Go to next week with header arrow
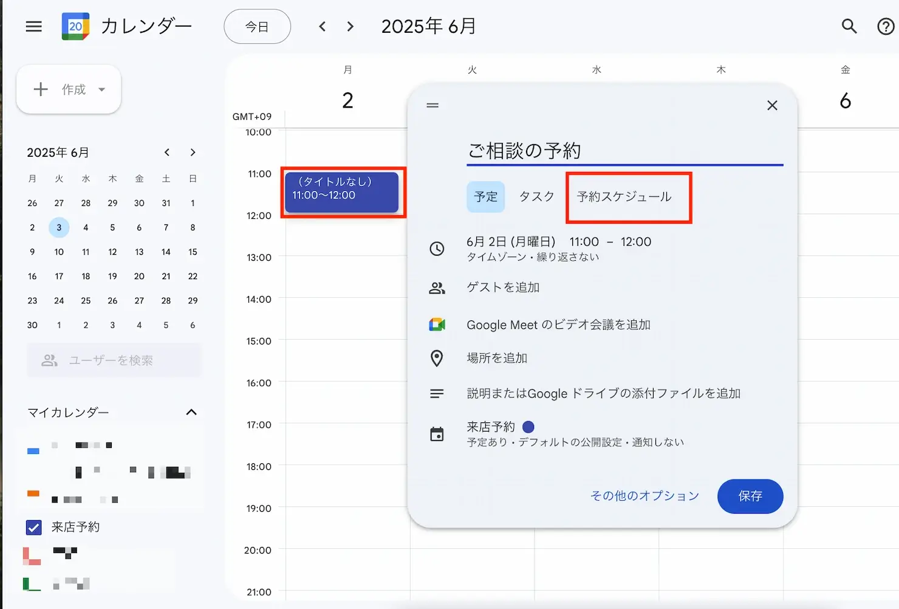Screen dimensions: 899x609 tap(350, 26)
